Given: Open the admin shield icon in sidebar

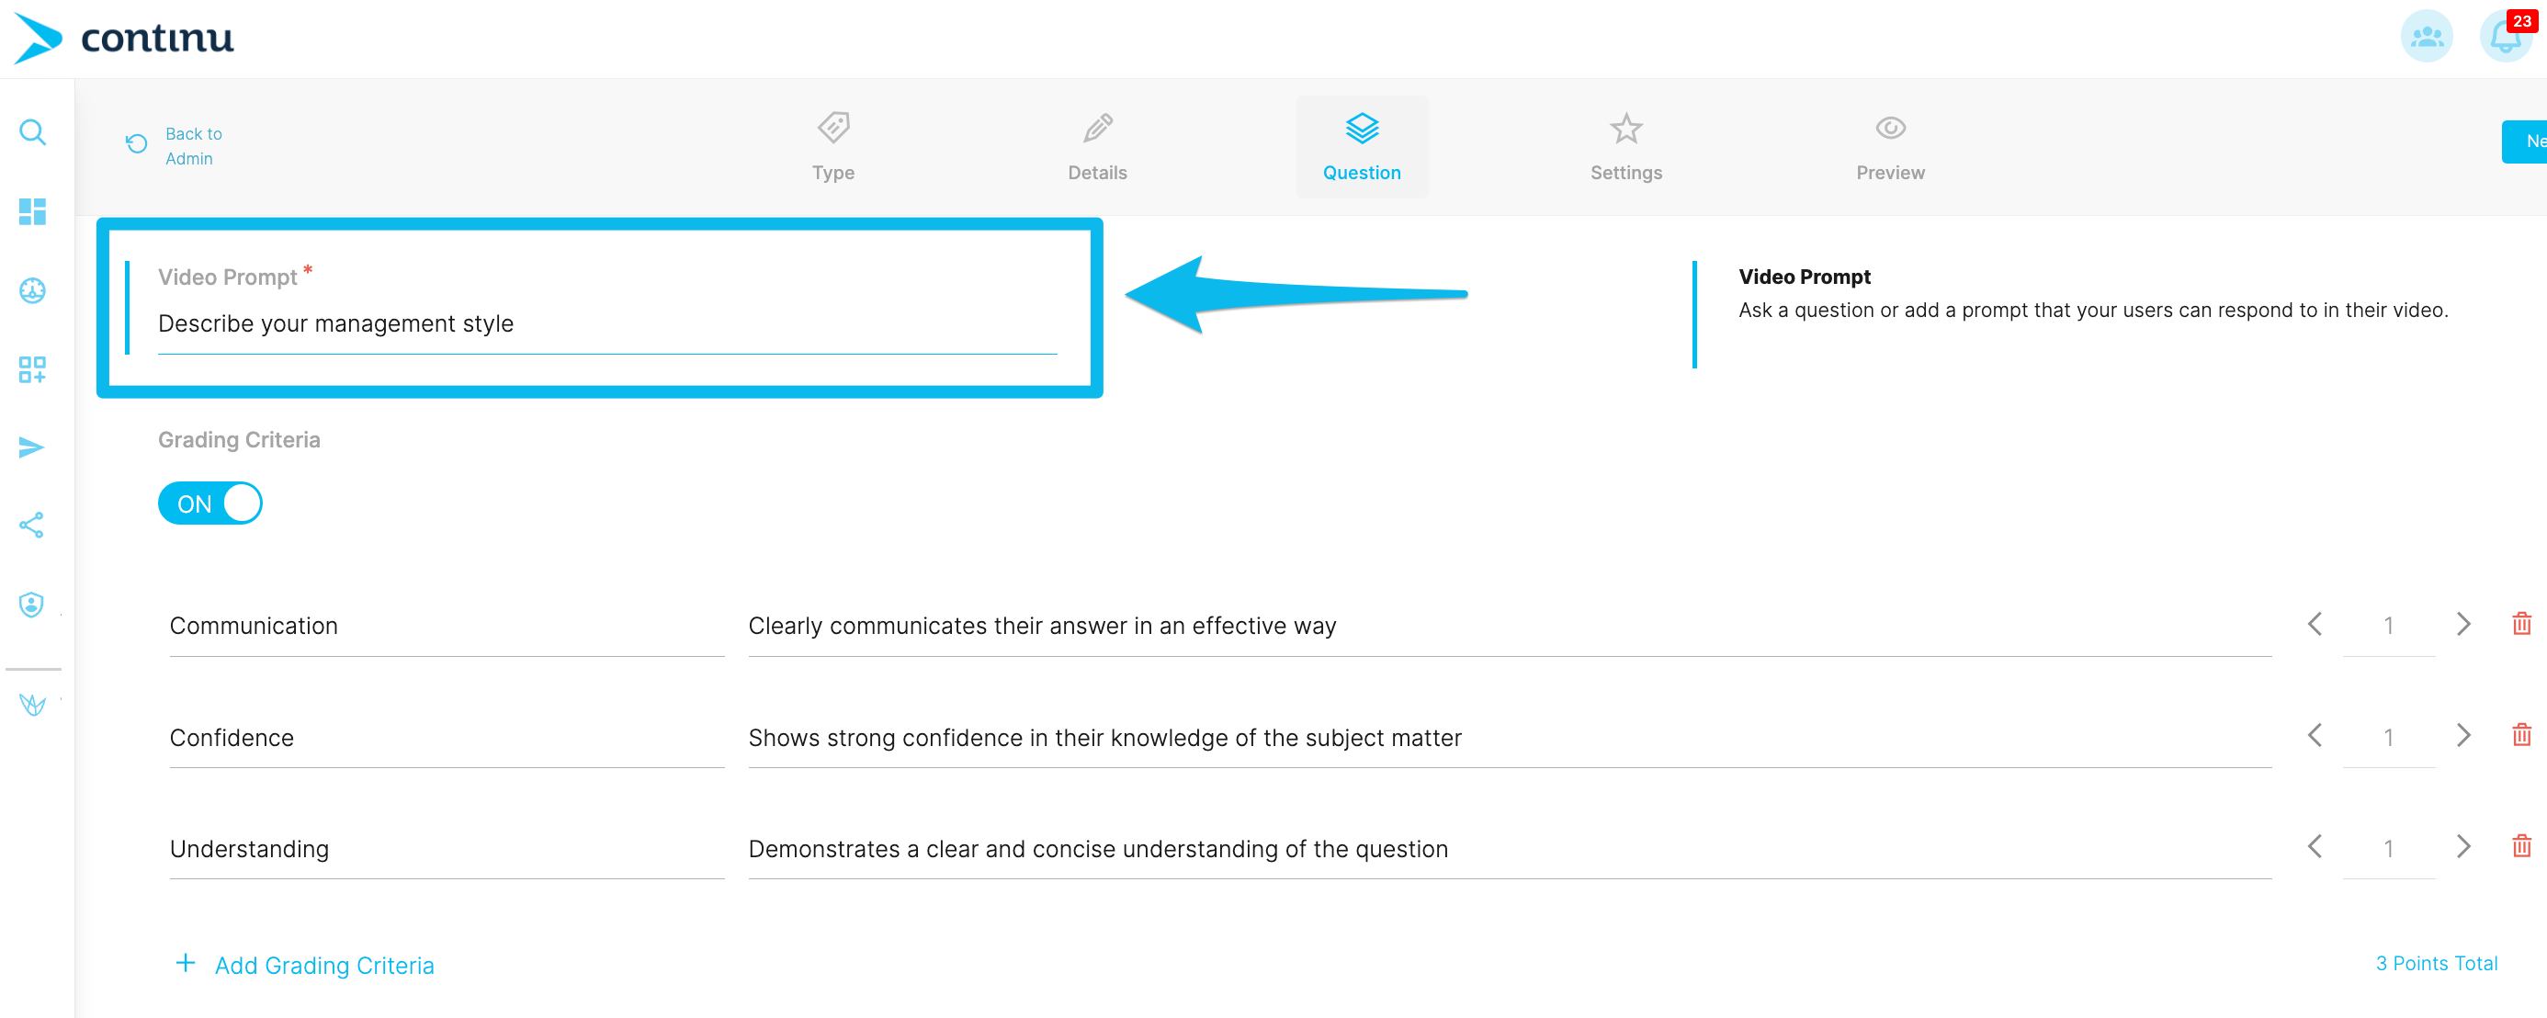Looking at the screenshot, I should [33, 604].
